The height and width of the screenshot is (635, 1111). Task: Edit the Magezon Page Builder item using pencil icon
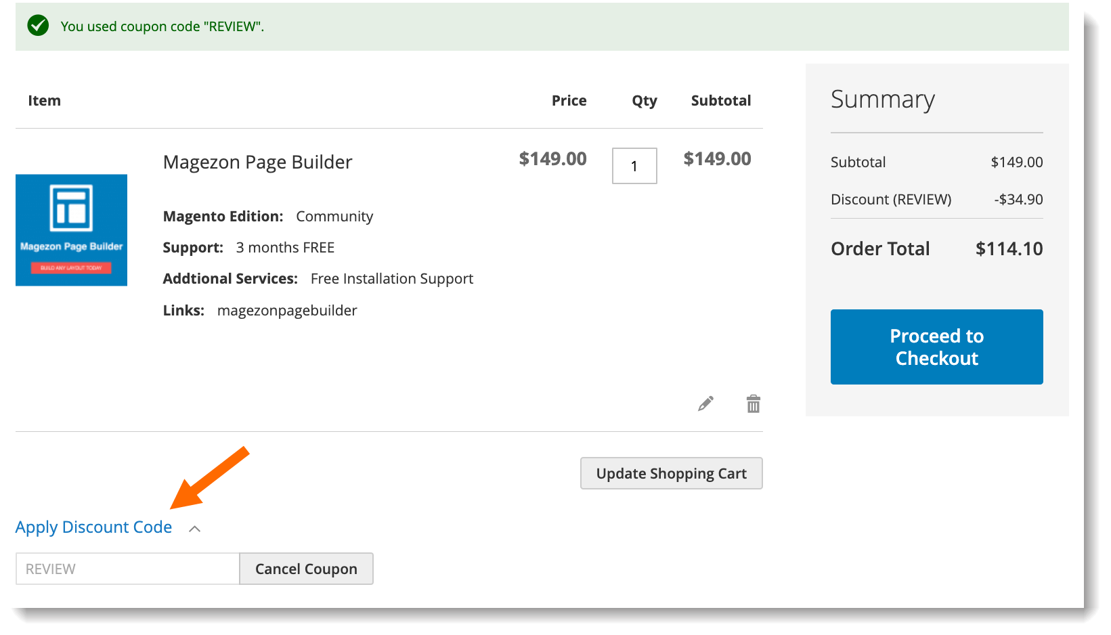tap(705, 403)
